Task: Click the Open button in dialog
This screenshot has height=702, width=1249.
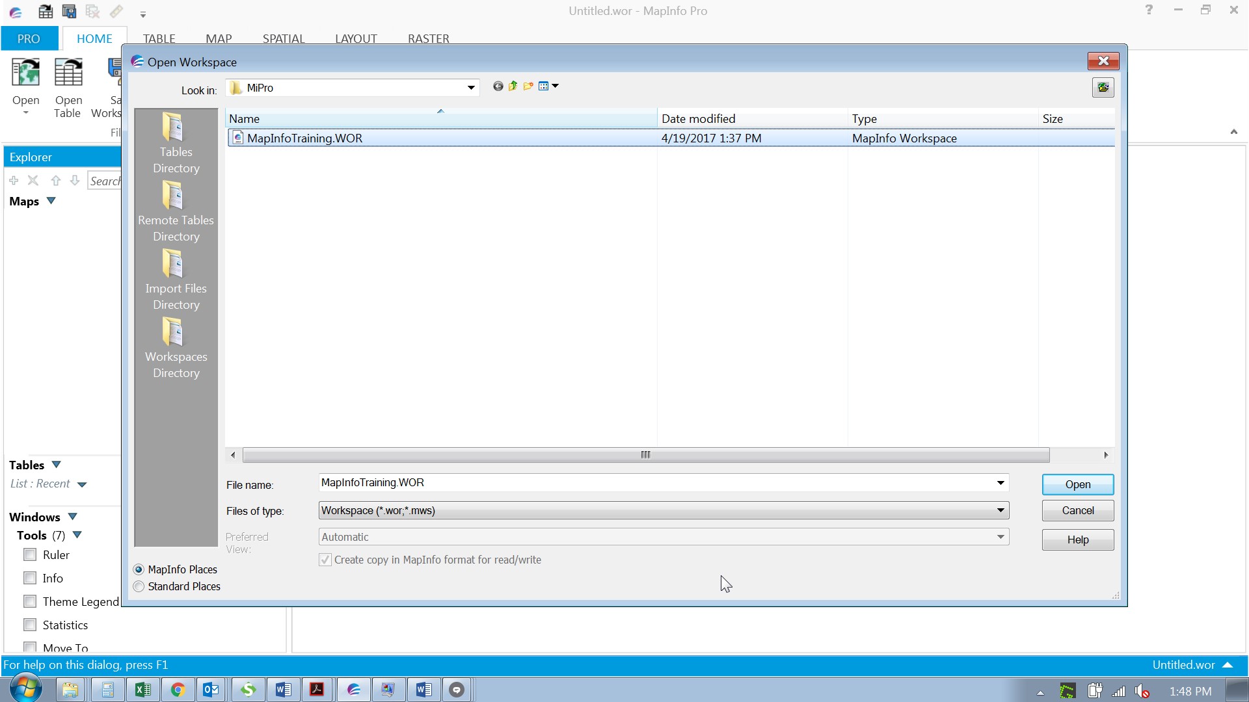Action: [1077, 485]
